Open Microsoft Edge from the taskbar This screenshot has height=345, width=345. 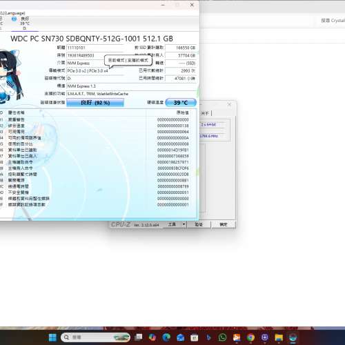(166, 337)
